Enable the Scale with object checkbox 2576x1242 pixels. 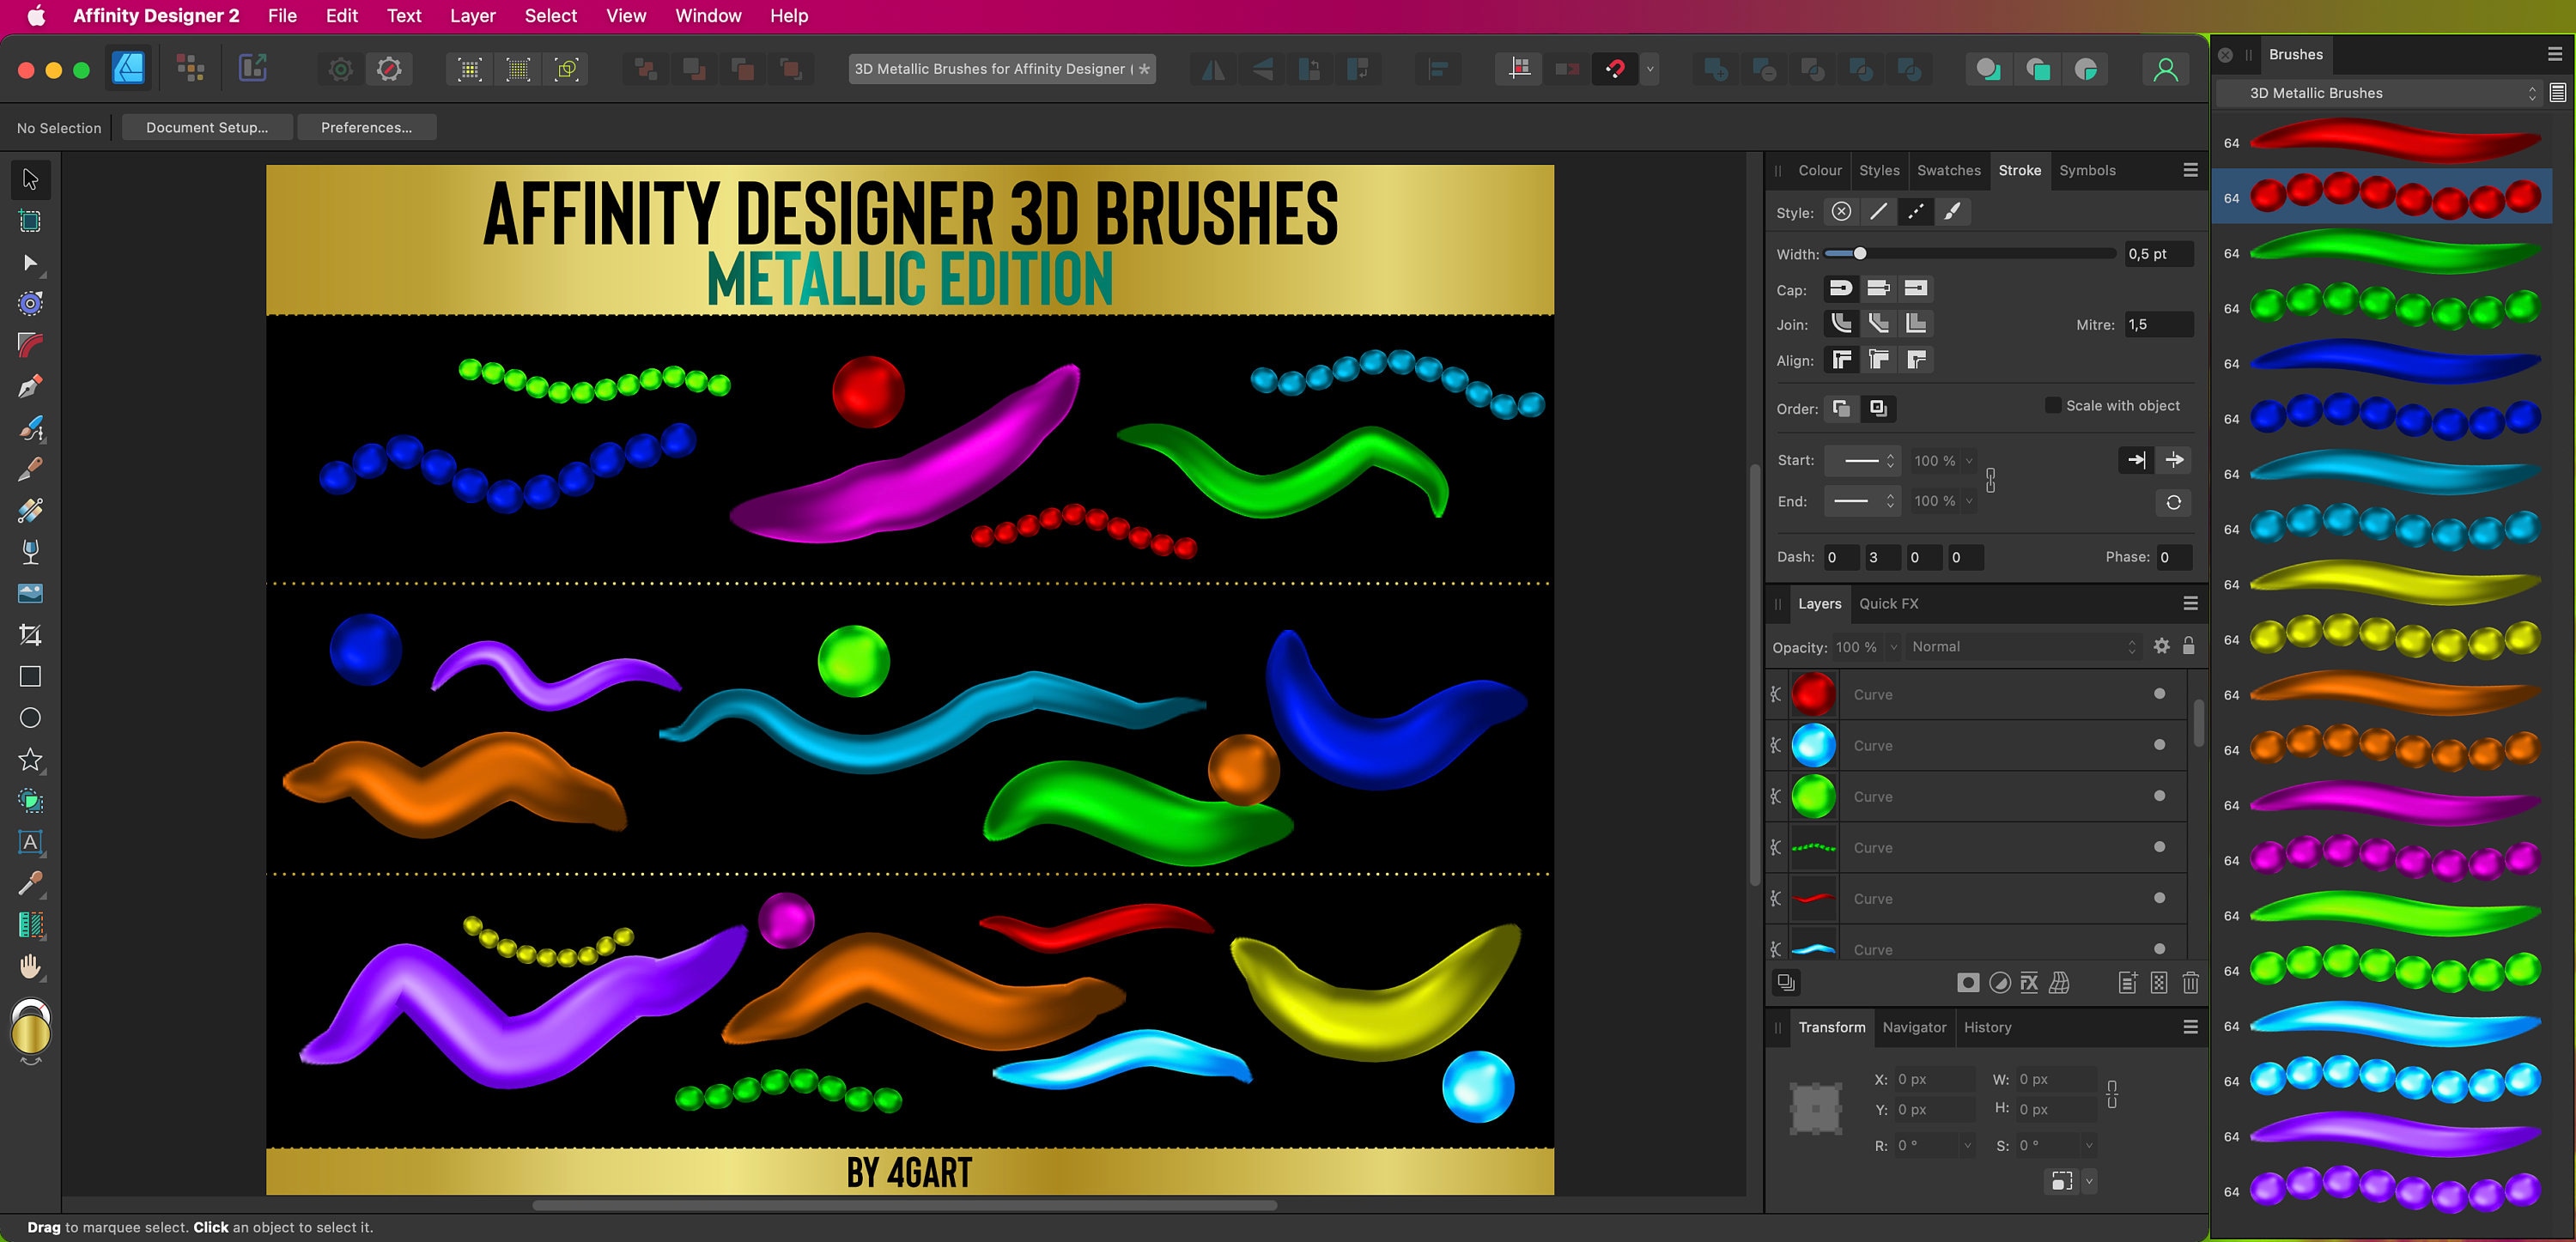tap(2053, 405)
